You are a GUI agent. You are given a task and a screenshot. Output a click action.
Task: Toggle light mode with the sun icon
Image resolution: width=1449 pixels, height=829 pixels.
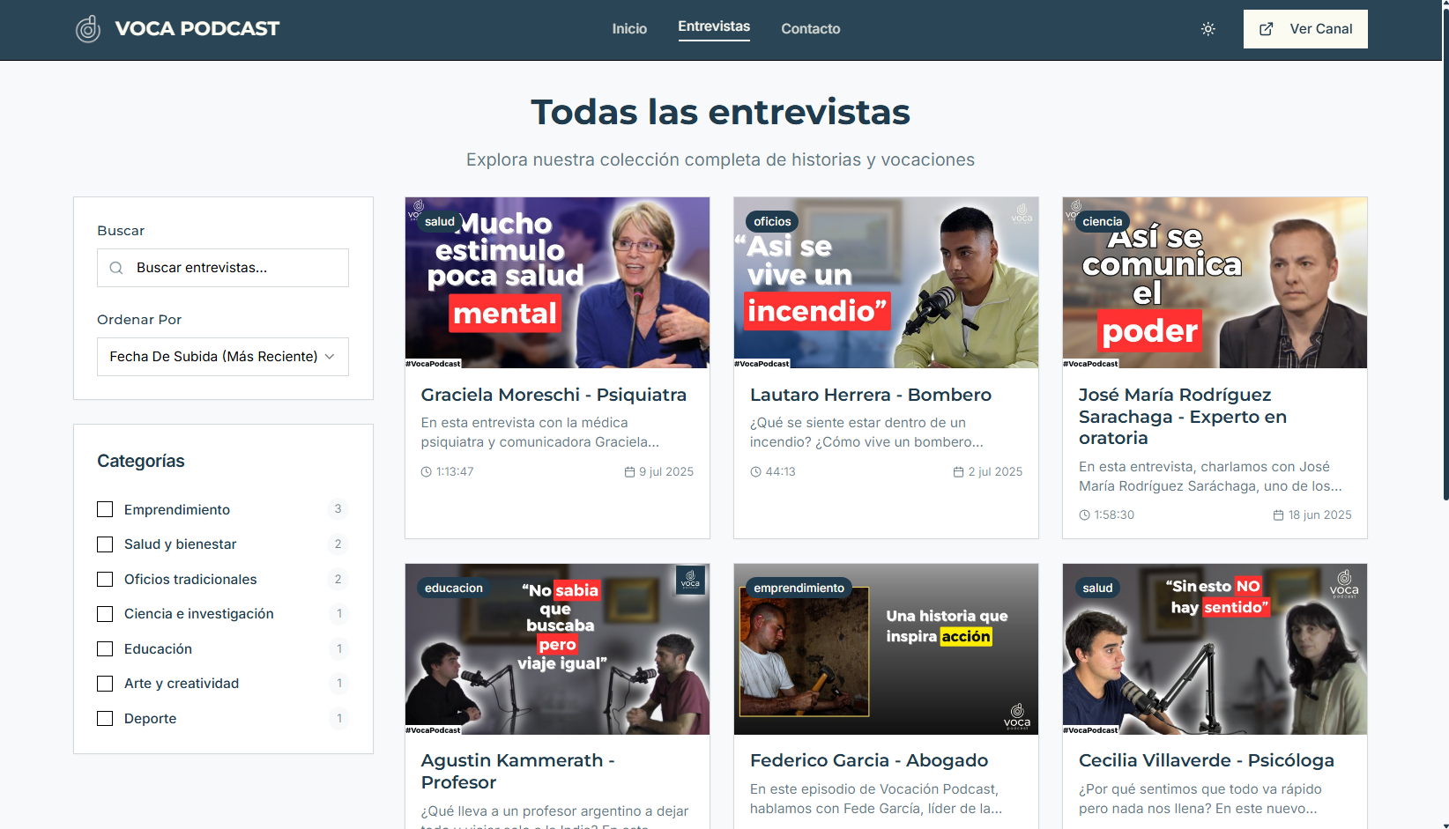(1207, 28)
